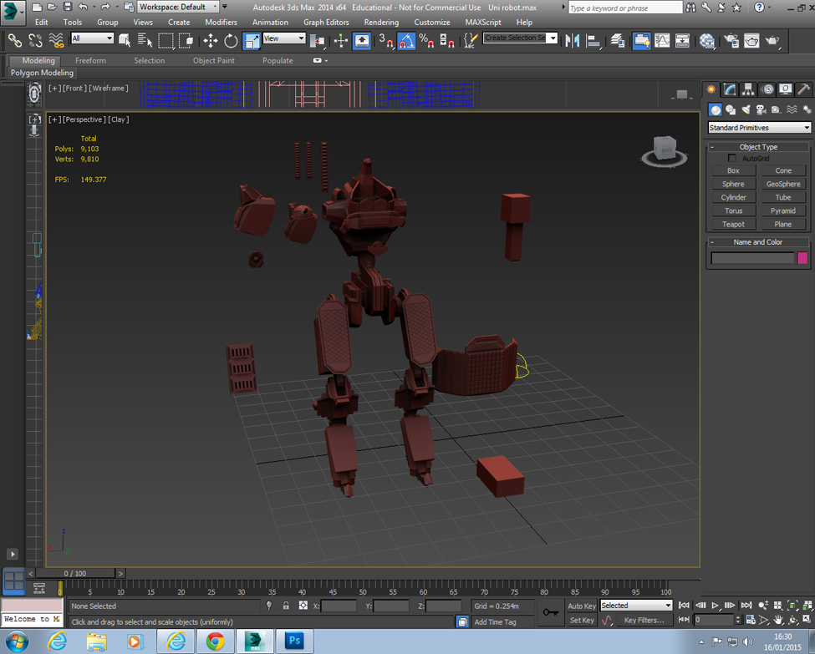Viewport: 815px width, 654px height.
Task: Select the Select and Rotate tool
Action: (x=231, y=40)
